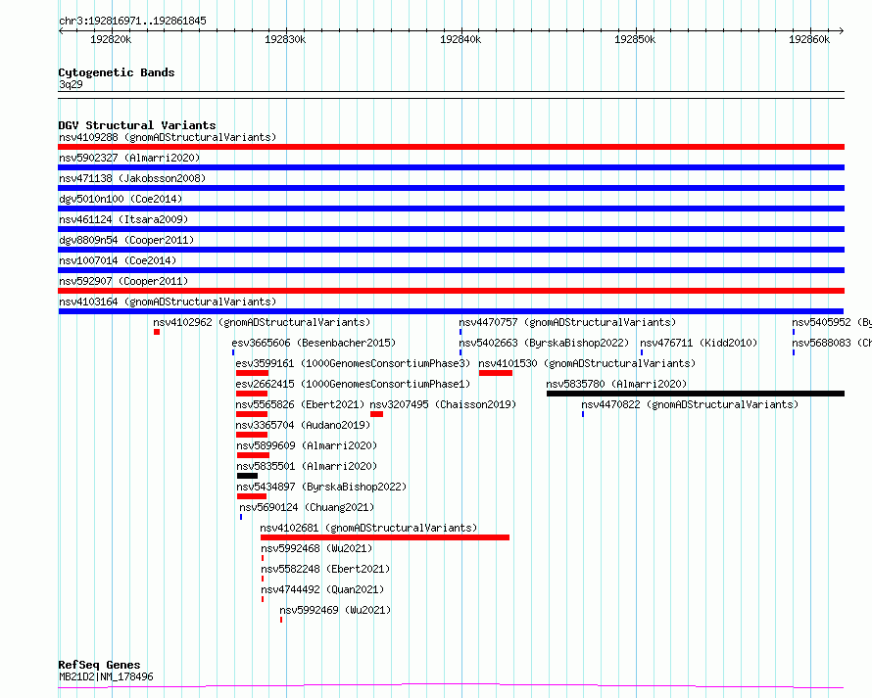Image resolution: width=872 pixels, height=698 pixels.
Task: Click nsv5565826 (Ebert2021) label
Action: tap(301, 404)
